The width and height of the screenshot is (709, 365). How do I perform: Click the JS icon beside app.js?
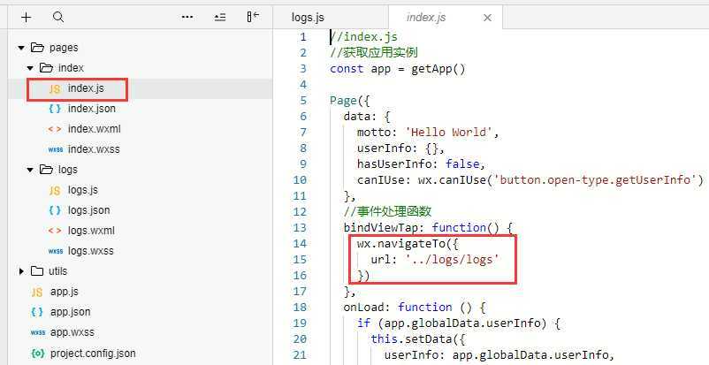click(37, 293)
